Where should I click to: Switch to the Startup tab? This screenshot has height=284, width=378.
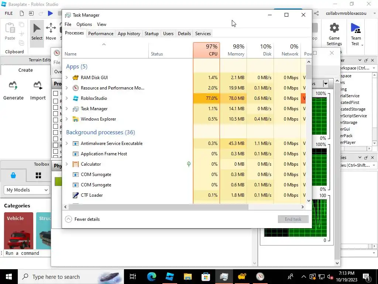pyautogui.click(x=152, y=34)
